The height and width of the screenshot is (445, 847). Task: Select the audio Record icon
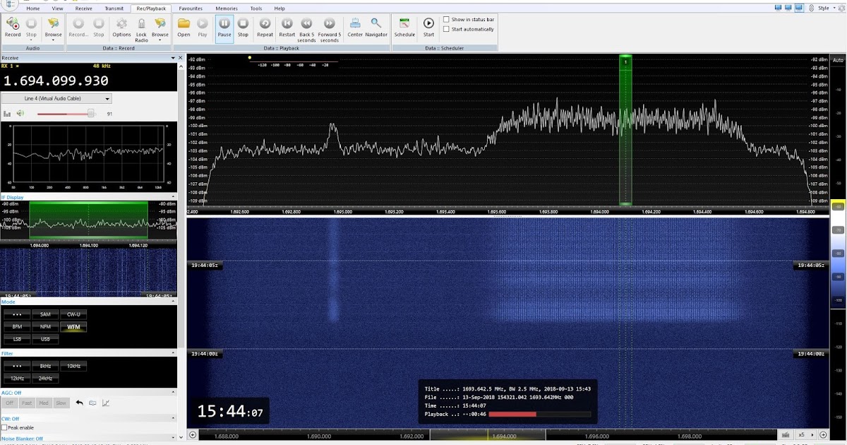pyautogui.click(x=12, y=25)
